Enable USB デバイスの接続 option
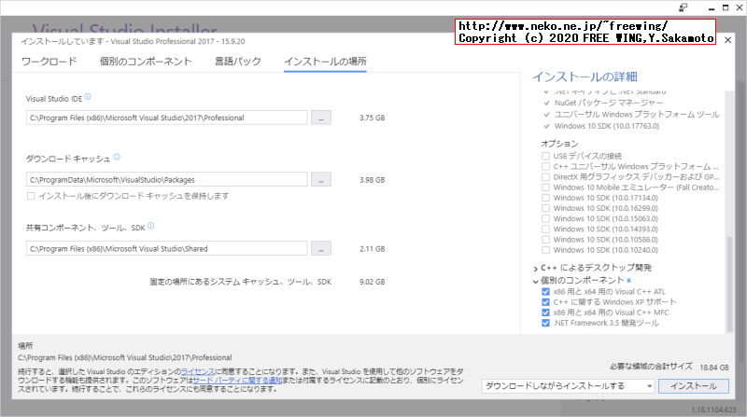The height and width of the screenshot is (417, 747). (545, 156)
